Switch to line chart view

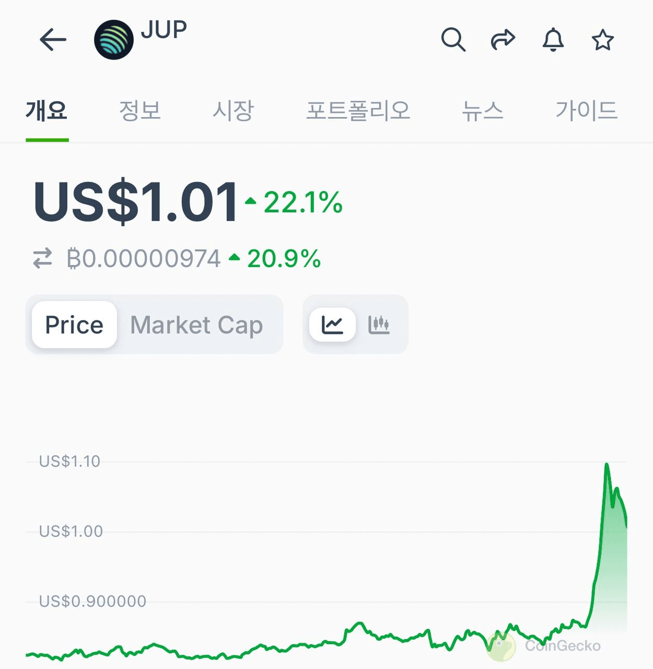pos(332,325)
